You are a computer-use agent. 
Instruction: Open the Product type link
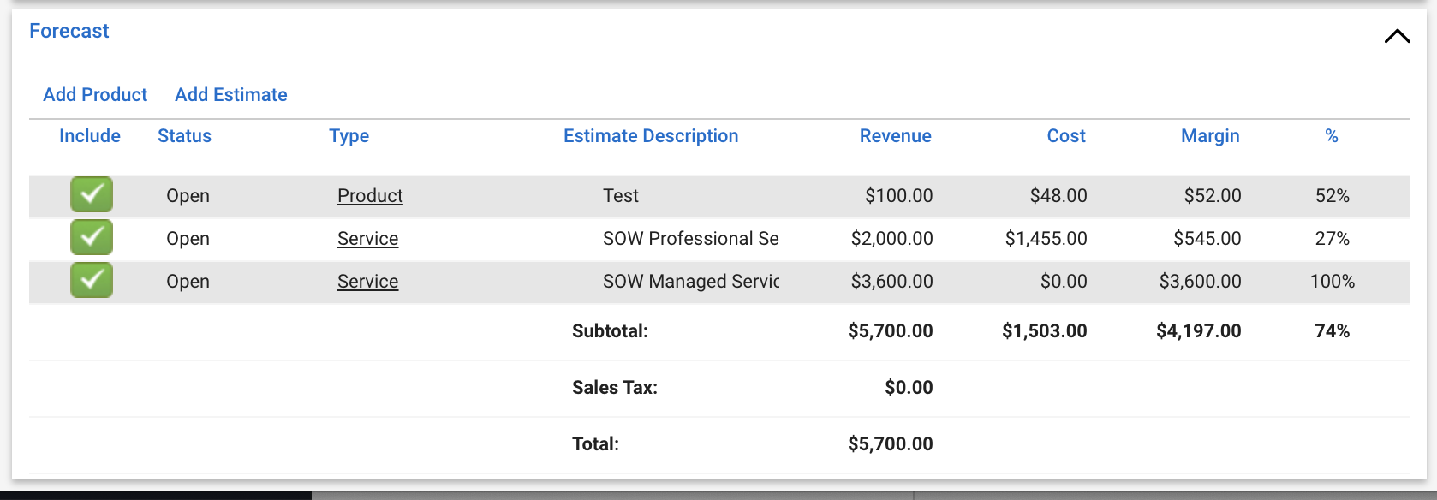click(x=370, y=196)
